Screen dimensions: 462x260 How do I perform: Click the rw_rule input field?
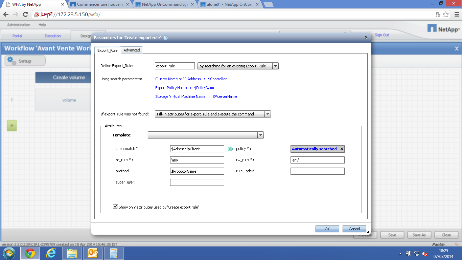tap(318, 160)
